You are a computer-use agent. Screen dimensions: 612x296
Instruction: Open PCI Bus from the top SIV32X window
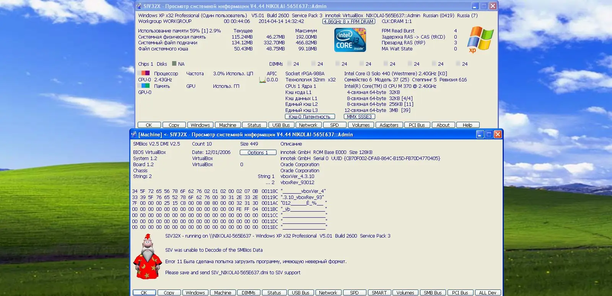(417, 125)
